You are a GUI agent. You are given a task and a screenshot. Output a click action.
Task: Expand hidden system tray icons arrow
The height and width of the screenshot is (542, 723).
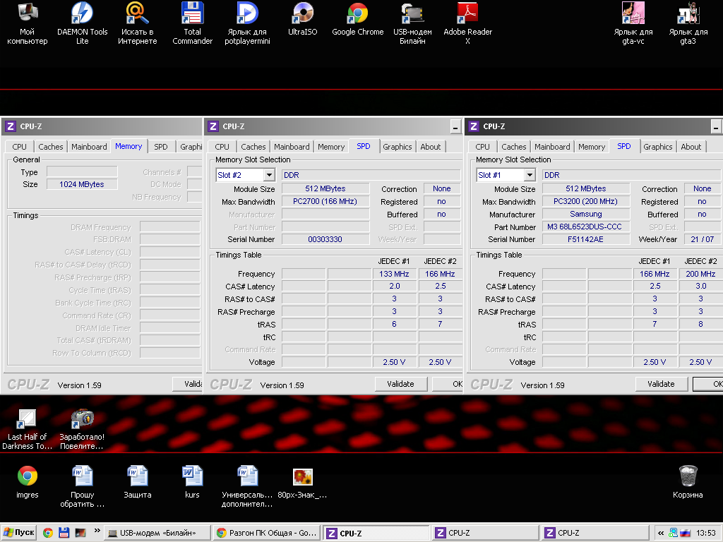(661, 533)
